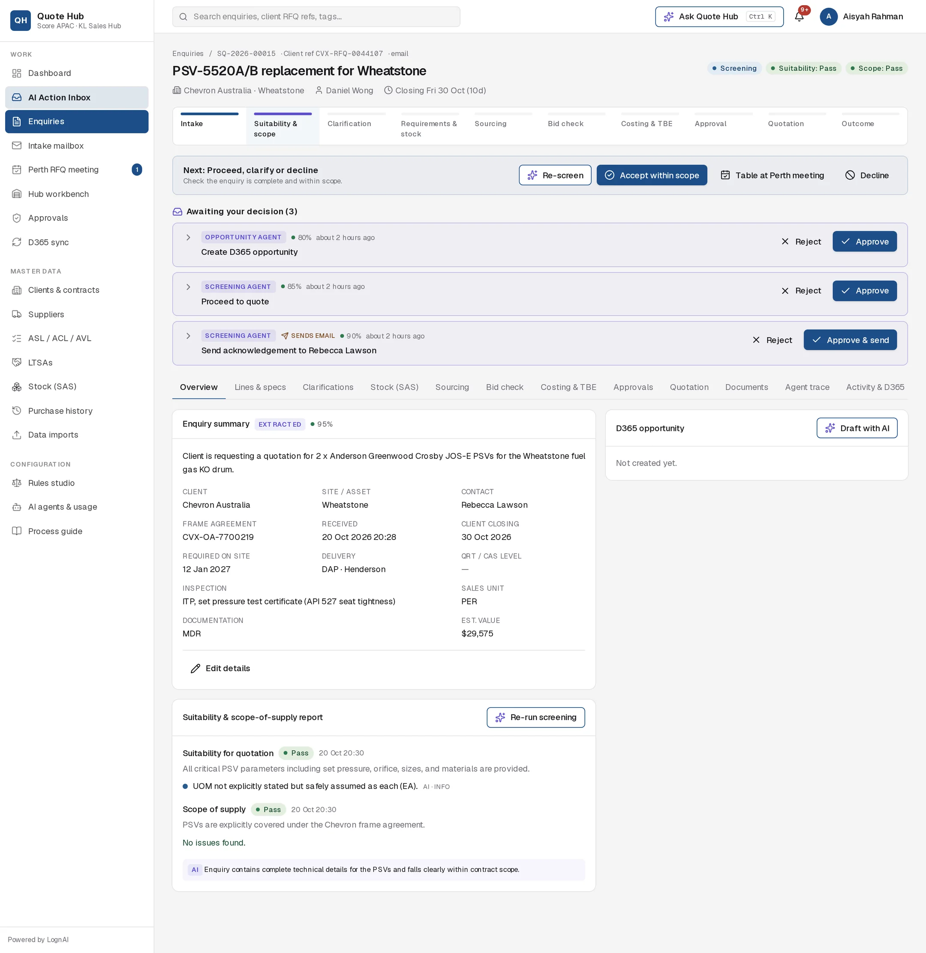Approve the Proceed to quote action
The width and height of the screenshot is (926, 953).
point(865,291)
